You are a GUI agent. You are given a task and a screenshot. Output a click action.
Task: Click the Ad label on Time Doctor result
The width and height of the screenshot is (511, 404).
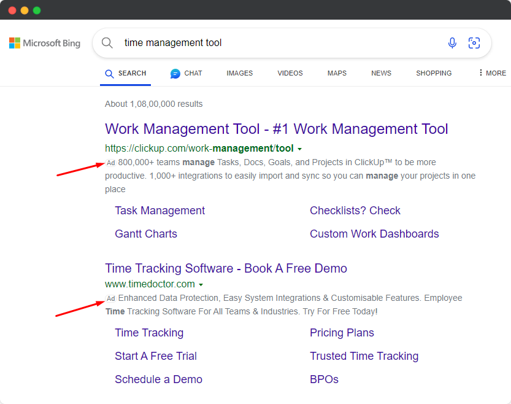pos(111,298)
